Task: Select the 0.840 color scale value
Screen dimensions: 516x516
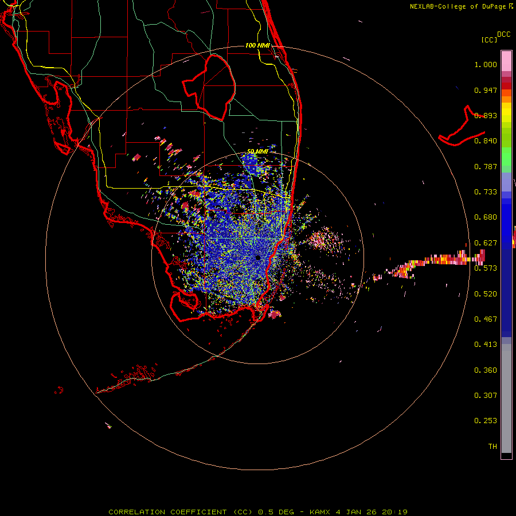Action: click(486, 141)
